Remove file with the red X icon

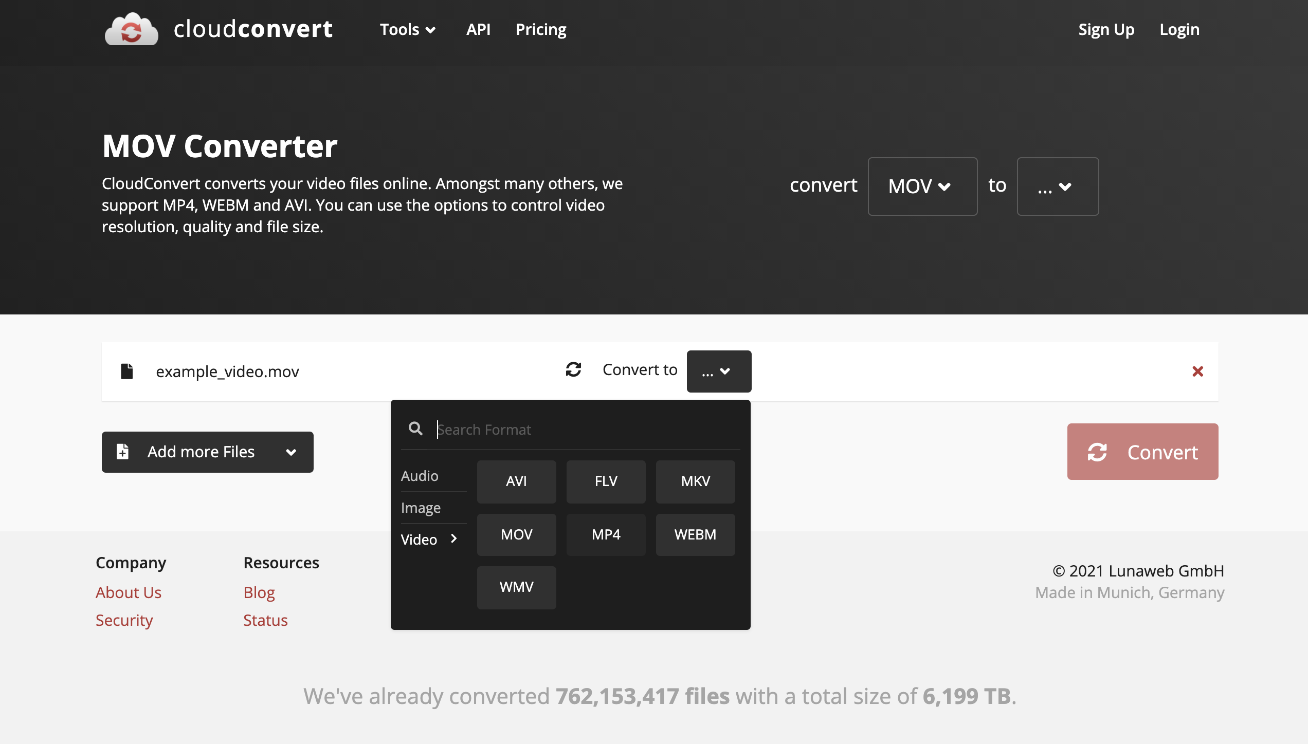tap(1197, 371)
